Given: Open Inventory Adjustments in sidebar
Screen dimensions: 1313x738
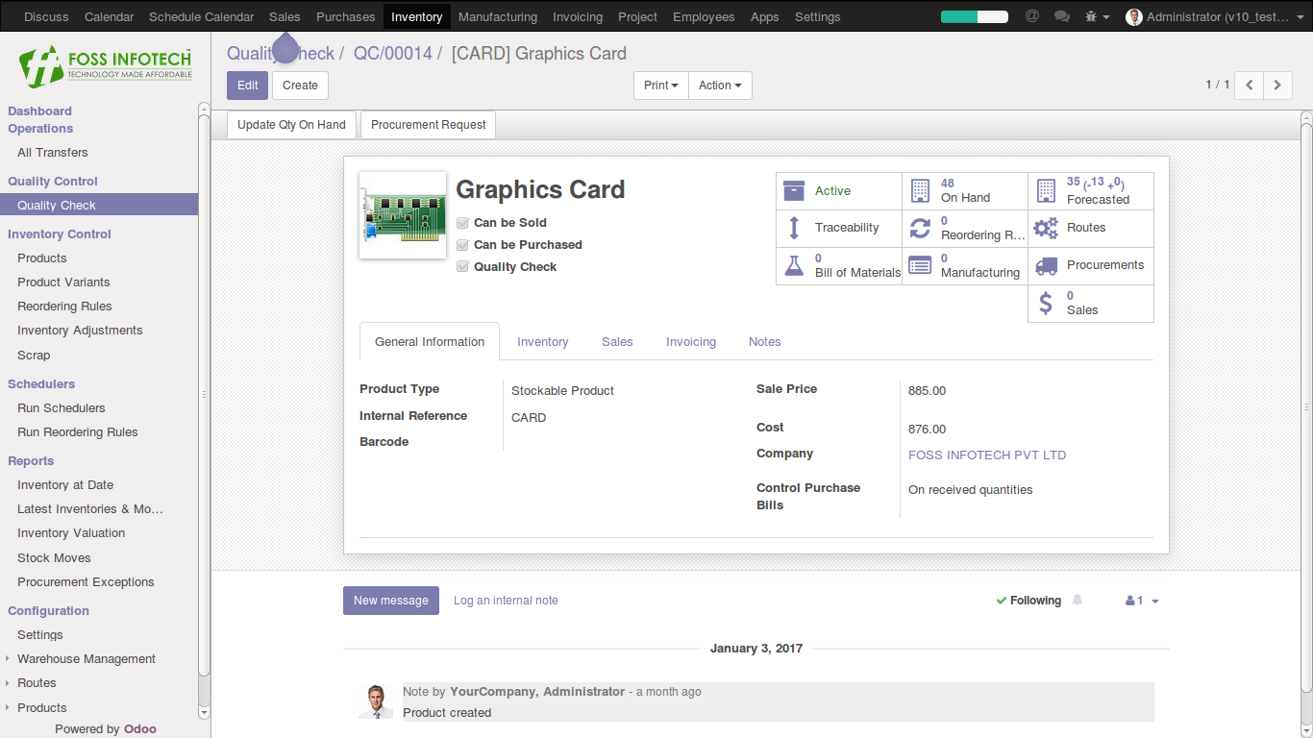Looking at the screenshot, I should coord(80,331).
